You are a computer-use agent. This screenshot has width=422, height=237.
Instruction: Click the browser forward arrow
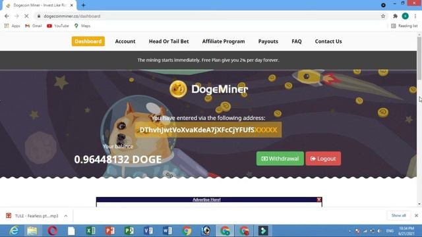(x=16, y=16)
